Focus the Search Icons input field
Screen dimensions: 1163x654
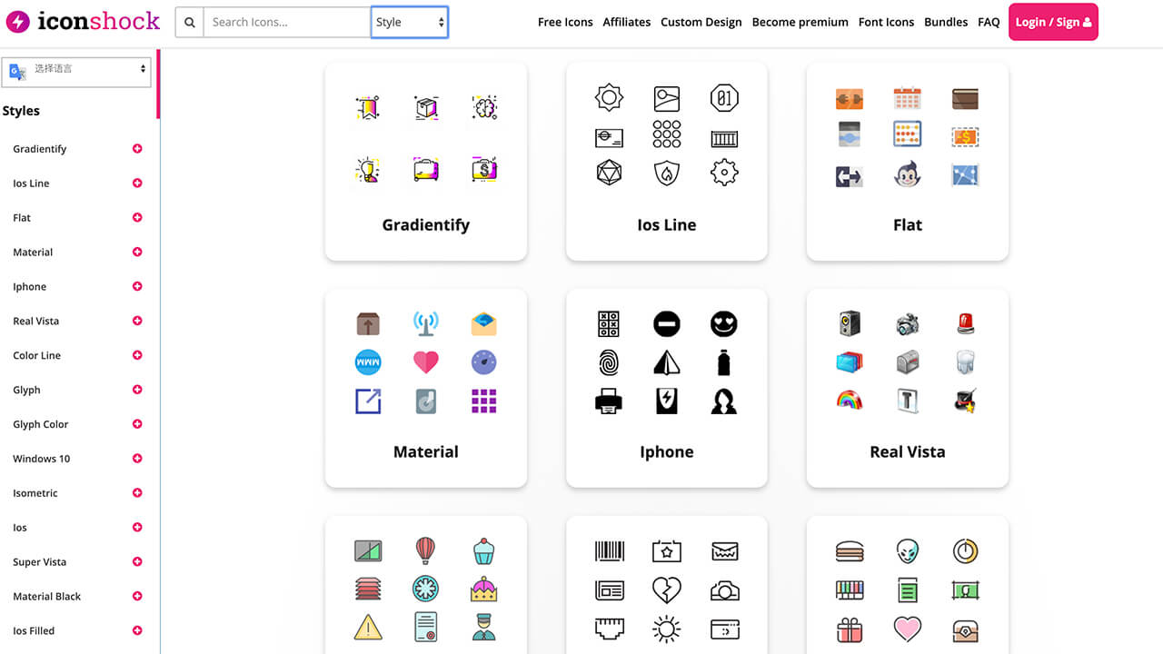[x=285, y=23]
